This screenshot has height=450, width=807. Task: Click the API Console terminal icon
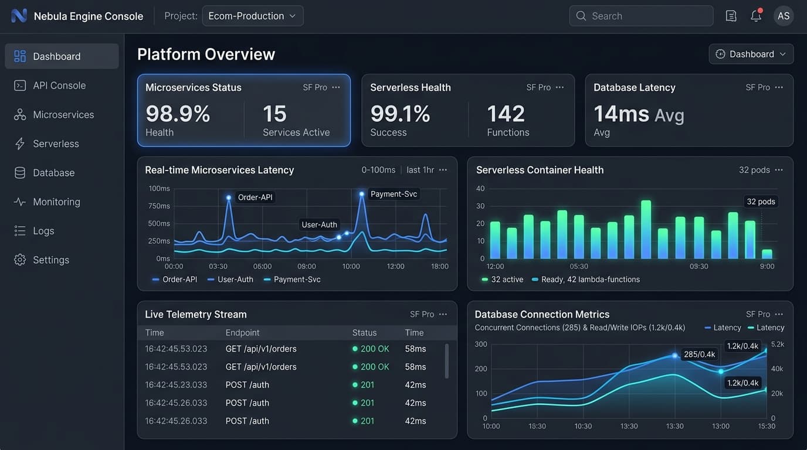pyautogui.click(x=20, y=86)
